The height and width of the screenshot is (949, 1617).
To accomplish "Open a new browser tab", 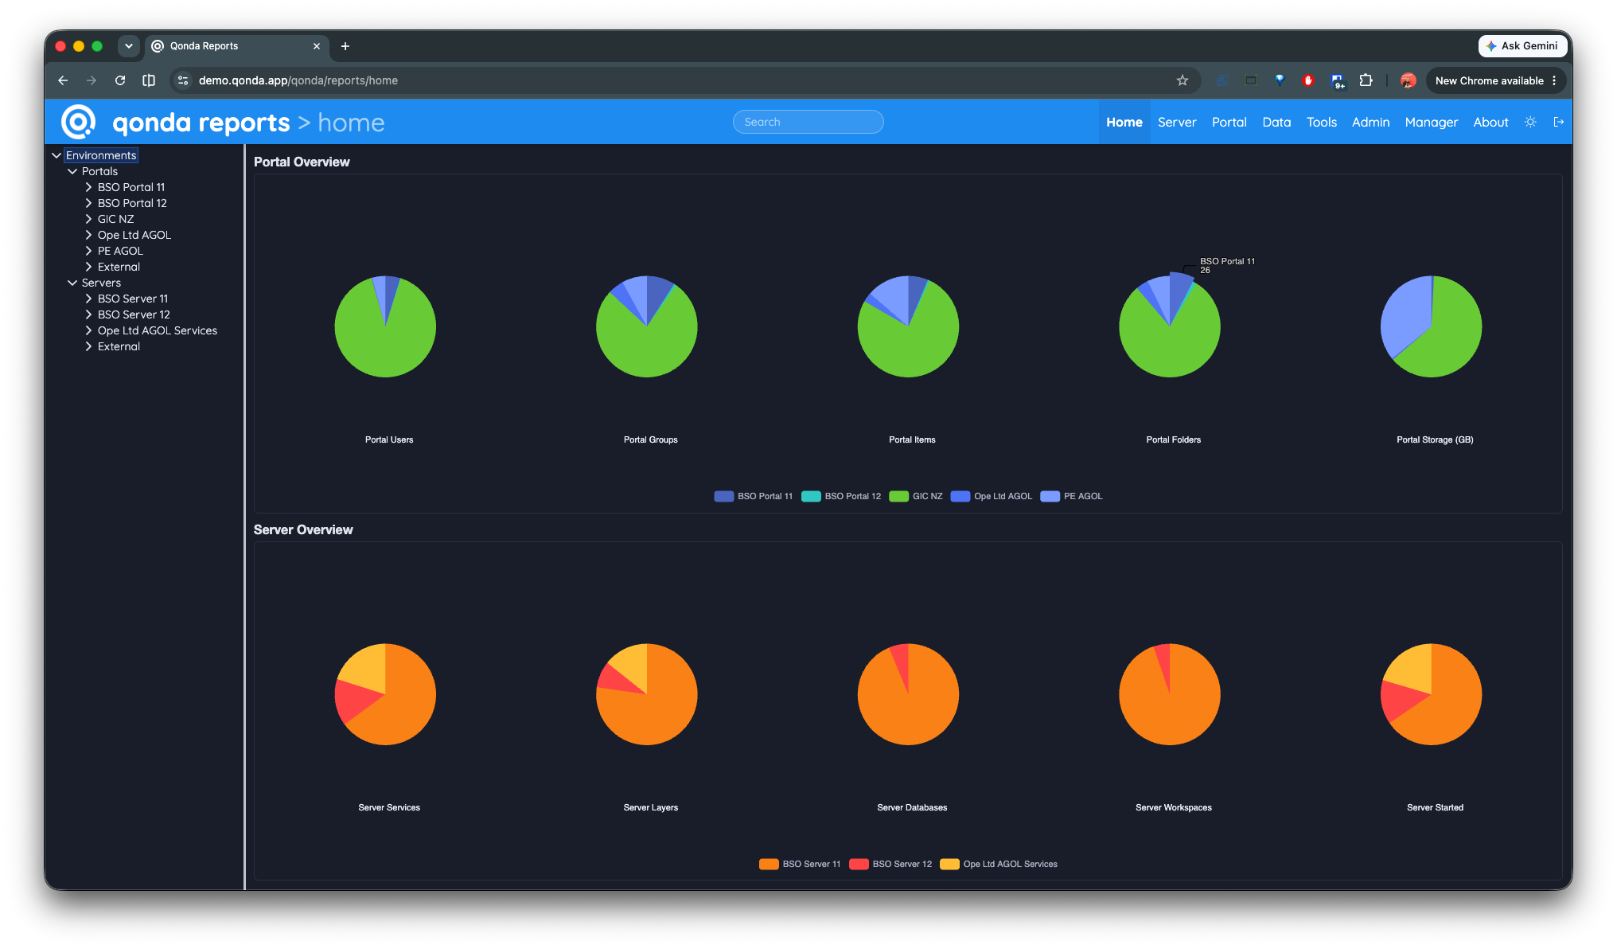I will pos(345,46).
